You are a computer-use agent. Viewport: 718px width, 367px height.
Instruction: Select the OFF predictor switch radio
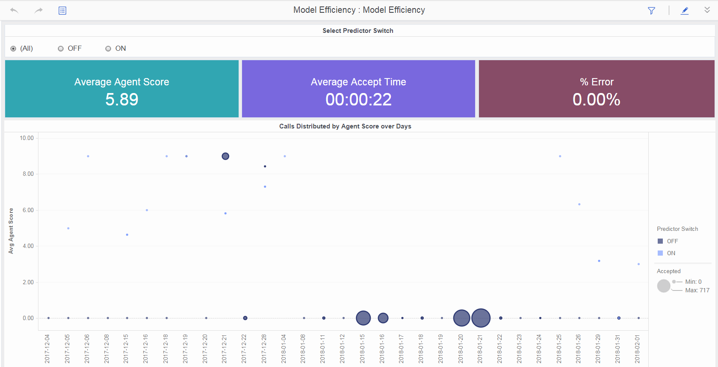(x=61, y=49)
